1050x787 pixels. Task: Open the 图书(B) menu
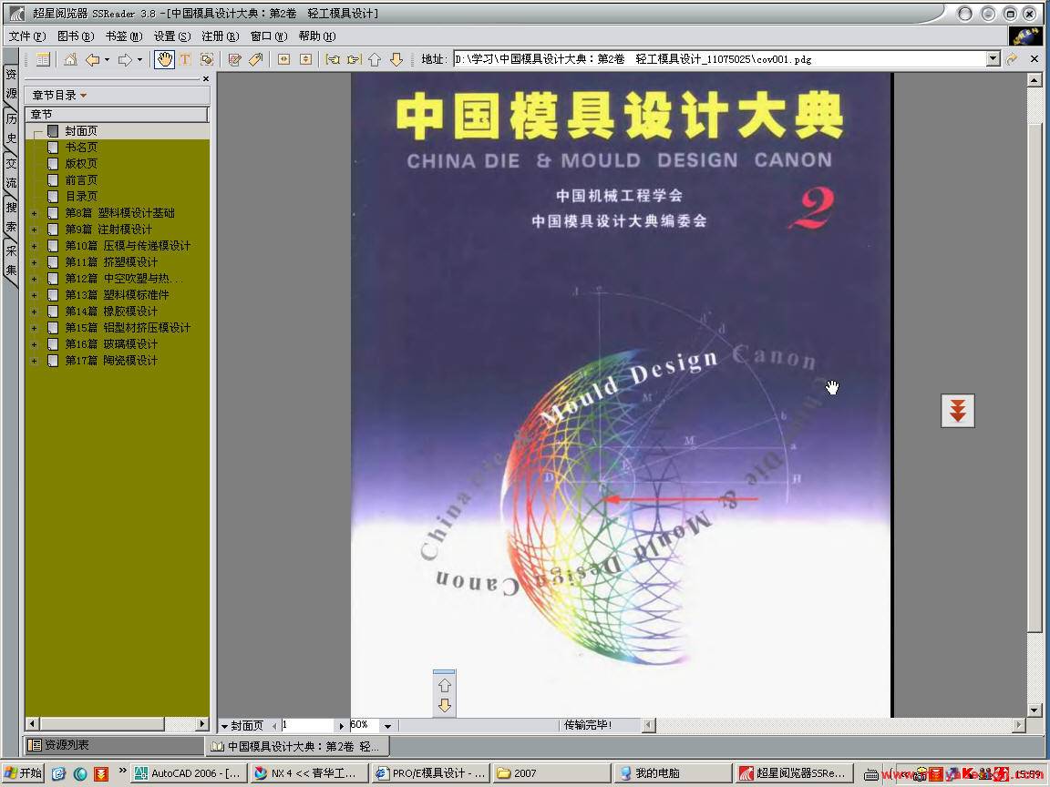pyautogui.click(x=76, y=36)
